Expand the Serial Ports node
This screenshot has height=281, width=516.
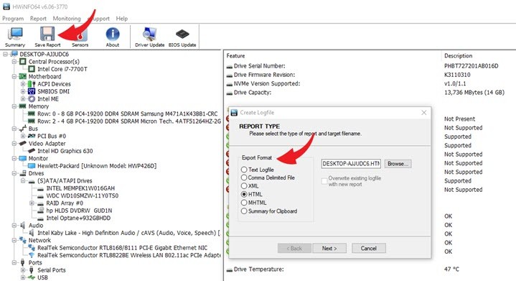coord(23,270)
